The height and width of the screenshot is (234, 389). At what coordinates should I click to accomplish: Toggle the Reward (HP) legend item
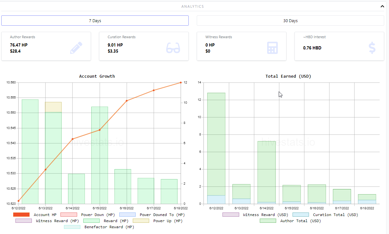105,221
